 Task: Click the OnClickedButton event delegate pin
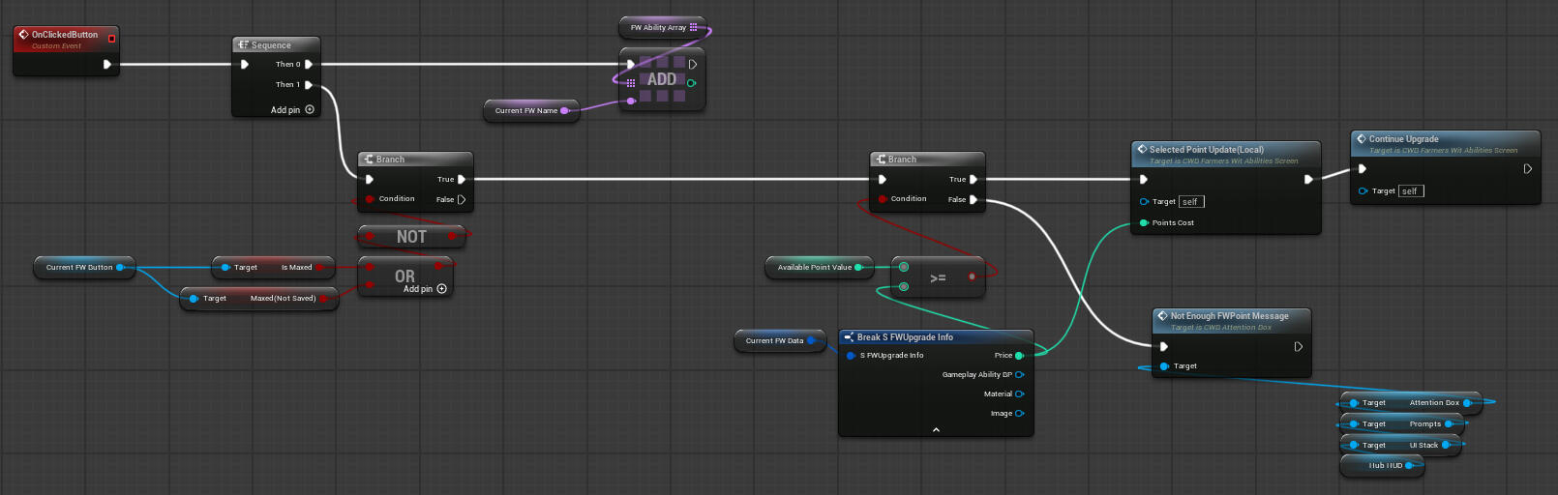pyautogui.click(x=111, y=39)
